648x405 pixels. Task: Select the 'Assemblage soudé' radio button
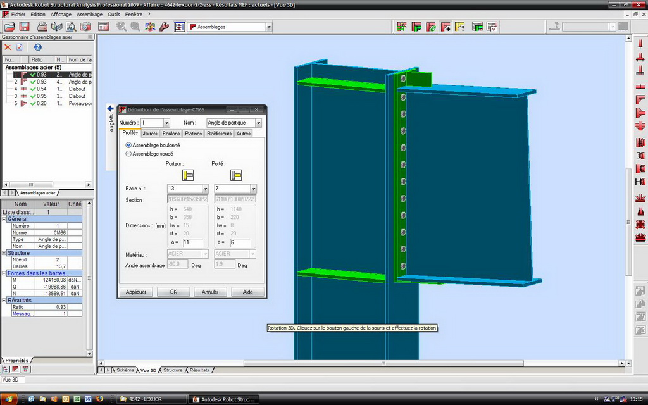pyautogui.click(x=129, y=153)
